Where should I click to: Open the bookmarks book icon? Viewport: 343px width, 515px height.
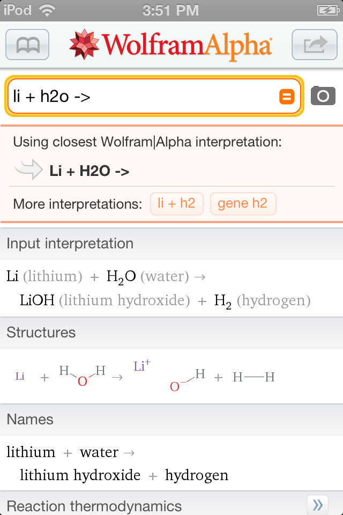tap(27, 45)
